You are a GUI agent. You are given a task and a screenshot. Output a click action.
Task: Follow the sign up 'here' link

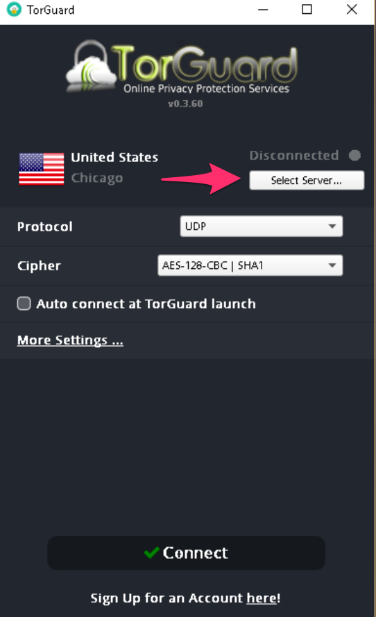[262, 598]
